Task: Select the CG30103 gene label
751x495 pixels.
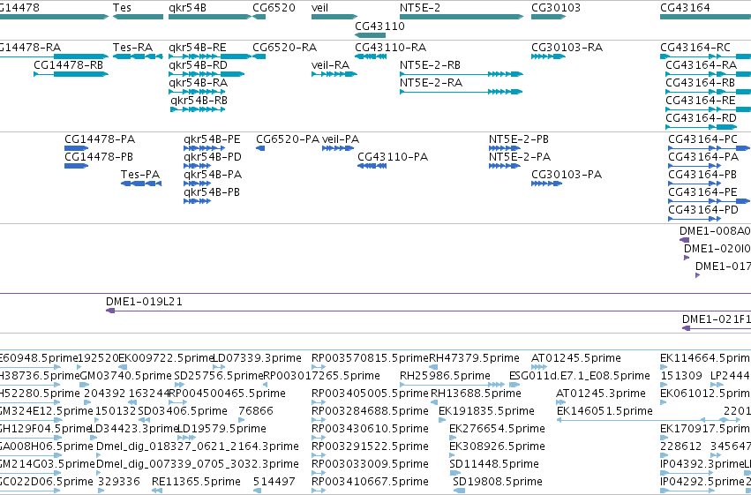Action: [x=556, y=8]
